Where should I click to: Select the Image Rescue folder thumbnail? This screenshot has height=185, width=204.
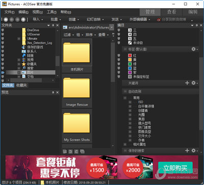coord(77,91)
